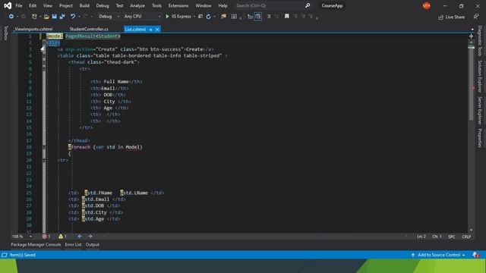Click the New Project toolbar icon
486x273 pixels.
click(34, 17)
